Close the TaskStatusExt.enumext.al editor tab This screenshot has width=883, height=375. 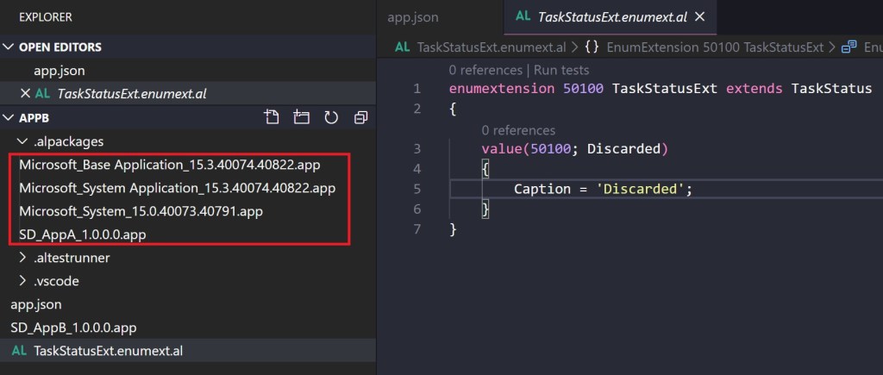699,16
